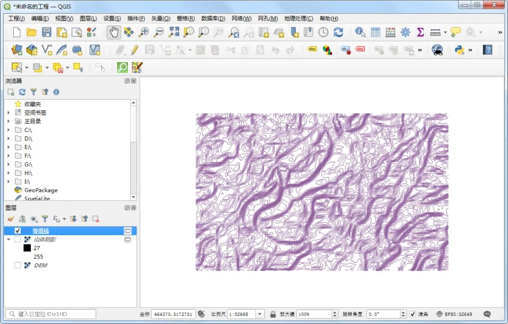Expand the 主目录 tree node
The height and width of the screenshot is (324, 508).
pos(9,121)
